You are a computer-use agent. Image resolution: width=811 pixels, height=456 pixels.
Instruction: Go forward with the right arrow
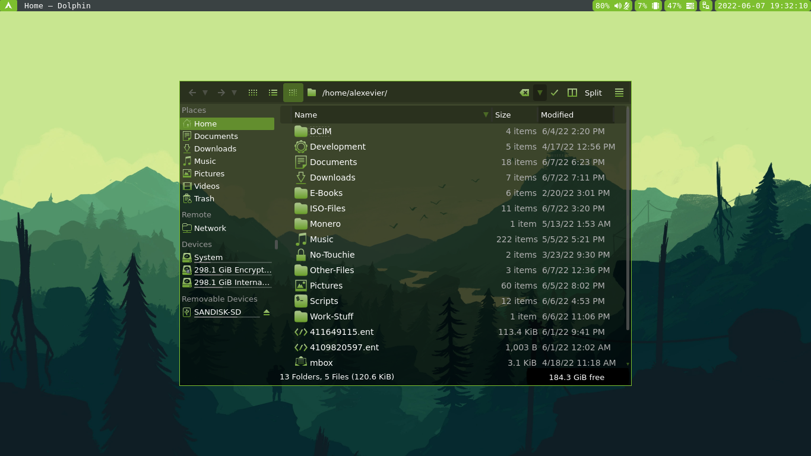point(221,93)
